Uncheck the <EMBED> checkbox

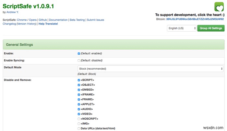coord(79,90)
